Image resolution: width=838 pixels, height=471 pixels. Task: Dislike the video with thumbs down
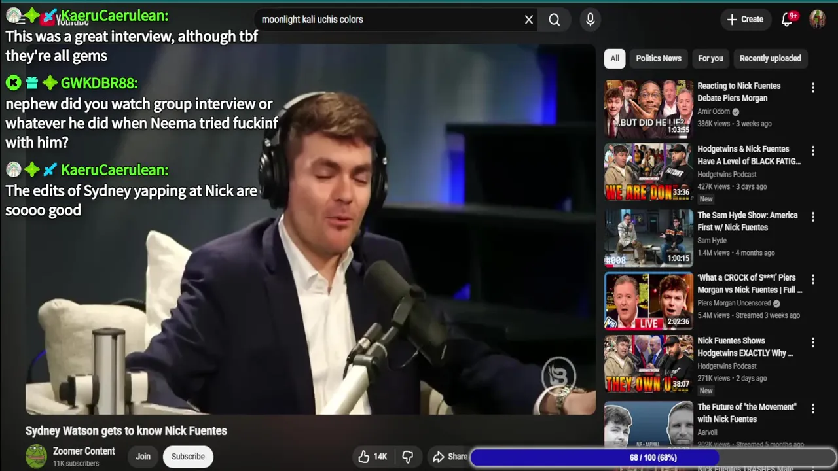click(x=407, y=457)
